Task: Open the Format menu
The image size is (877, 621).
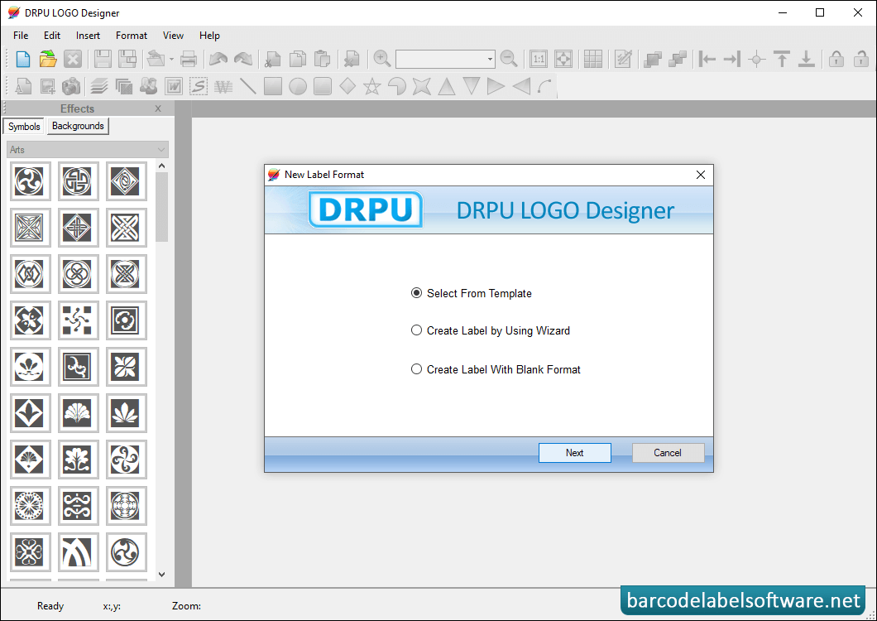Action: (132, 36)
